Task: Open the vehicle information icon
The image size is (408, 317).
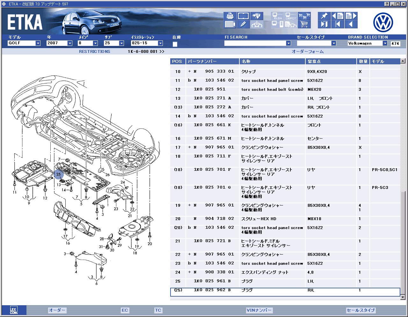Action: 257,24
